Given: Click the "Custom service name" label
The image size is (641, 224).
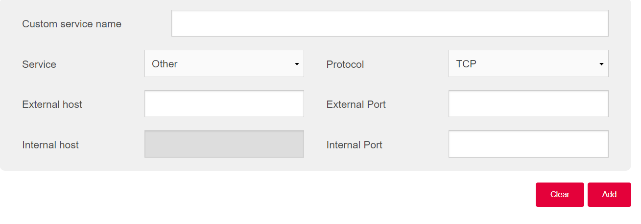Looking at the screenshot, I should click(71, 24).
